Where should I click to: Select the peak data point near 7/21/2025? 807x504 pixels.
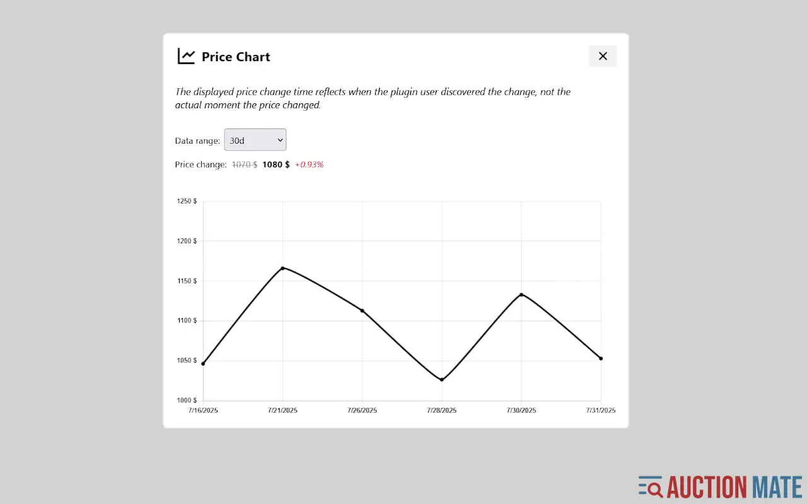[282, 268]
